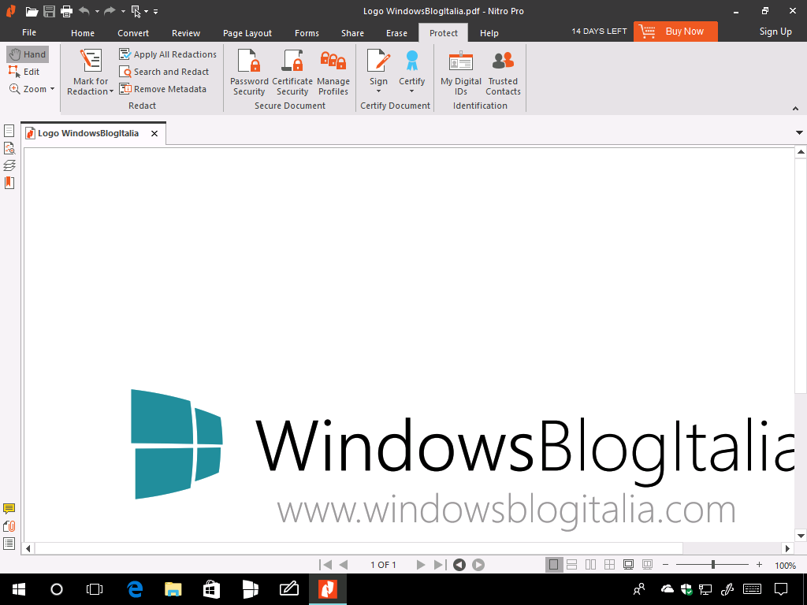Open the Layers pane icon in sidebar
The height and width of the screenshot is (605, 807).
9,165
